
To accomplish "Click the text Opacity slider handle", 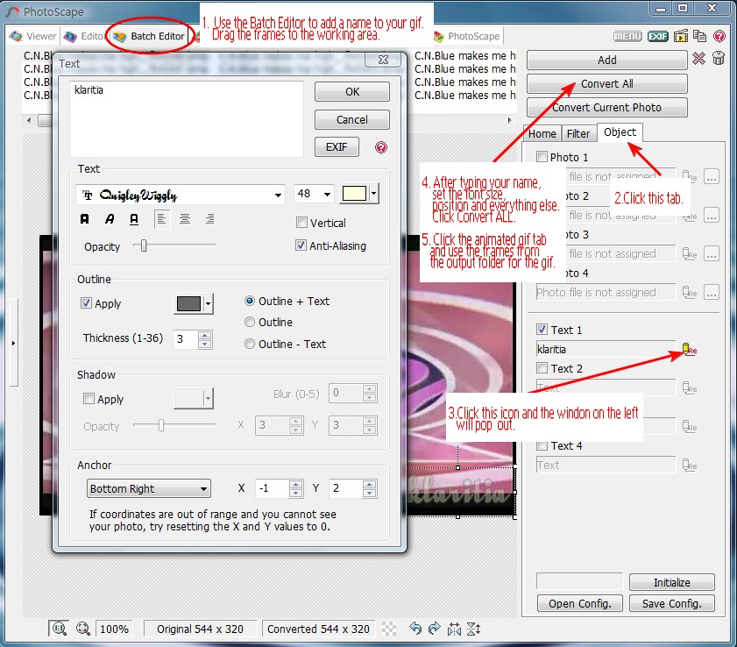I will click(x=144, y=245).
